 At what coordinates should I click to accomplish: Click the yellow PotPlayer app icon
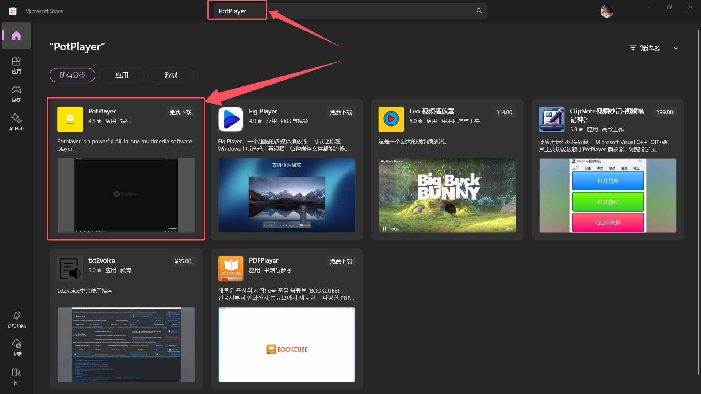click(70, 119)
